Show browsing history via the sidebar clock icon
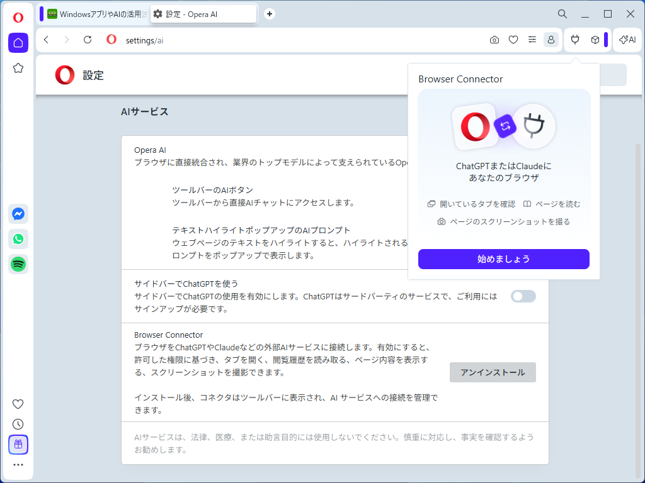645x483 pixels. click(x=18, y=424)
